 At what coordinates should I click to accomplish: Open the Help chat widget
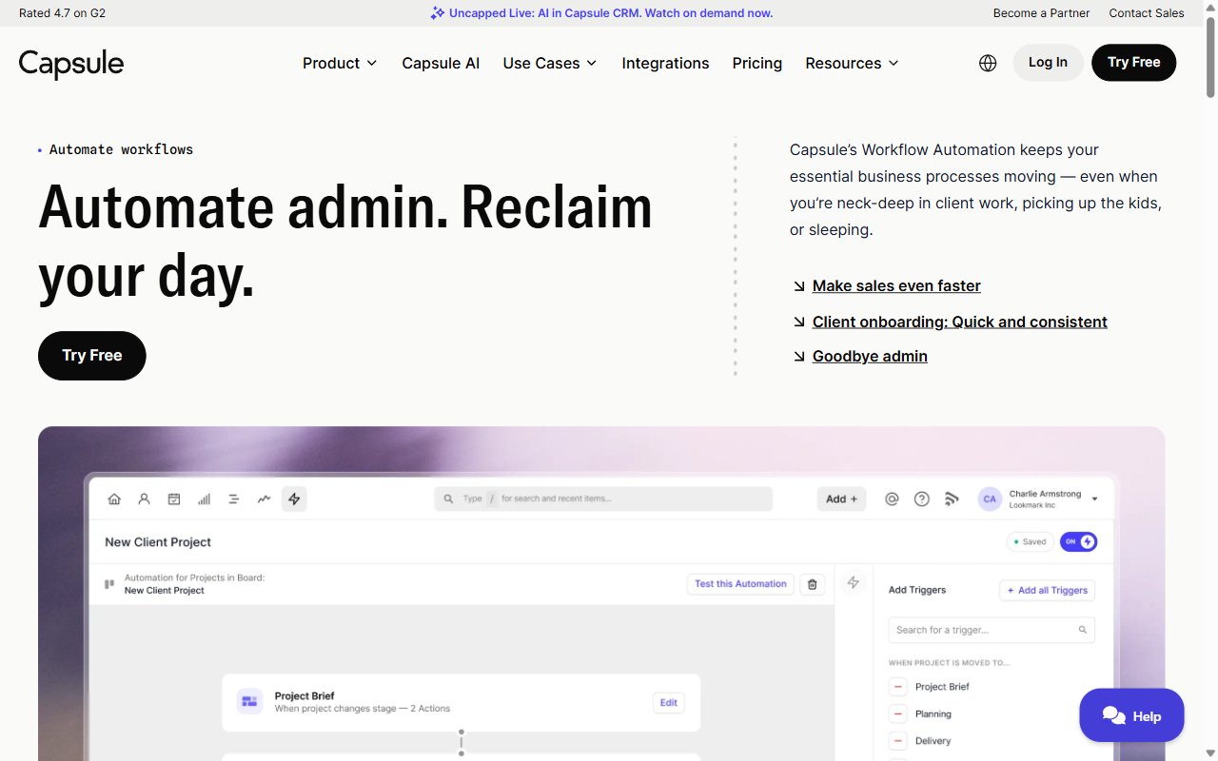point(1131,715)
